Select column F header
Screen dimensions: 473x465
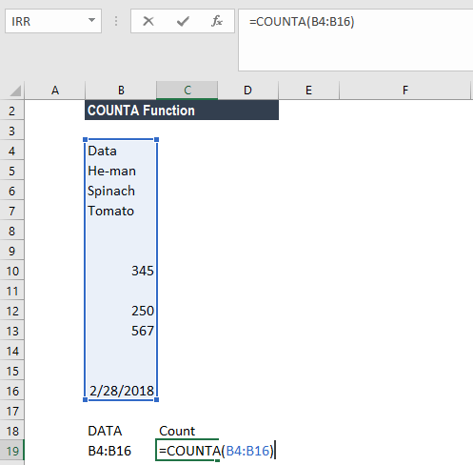(404, 91)
